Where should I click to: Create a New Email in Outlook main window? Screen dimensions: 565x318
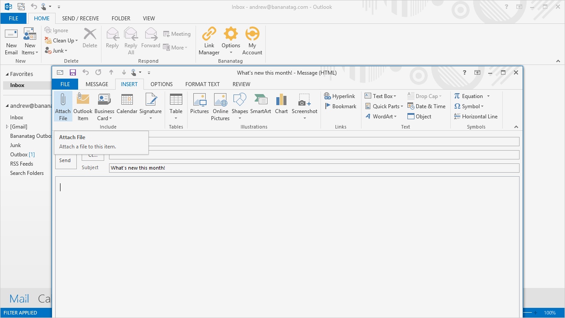11,42
